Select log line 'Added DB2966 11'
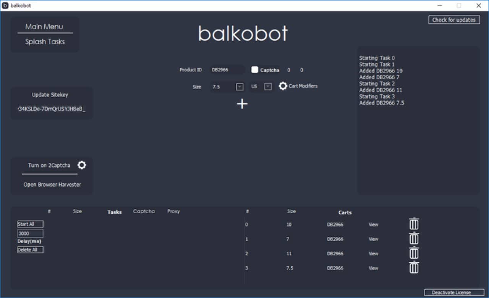 (x=381, y=90)
